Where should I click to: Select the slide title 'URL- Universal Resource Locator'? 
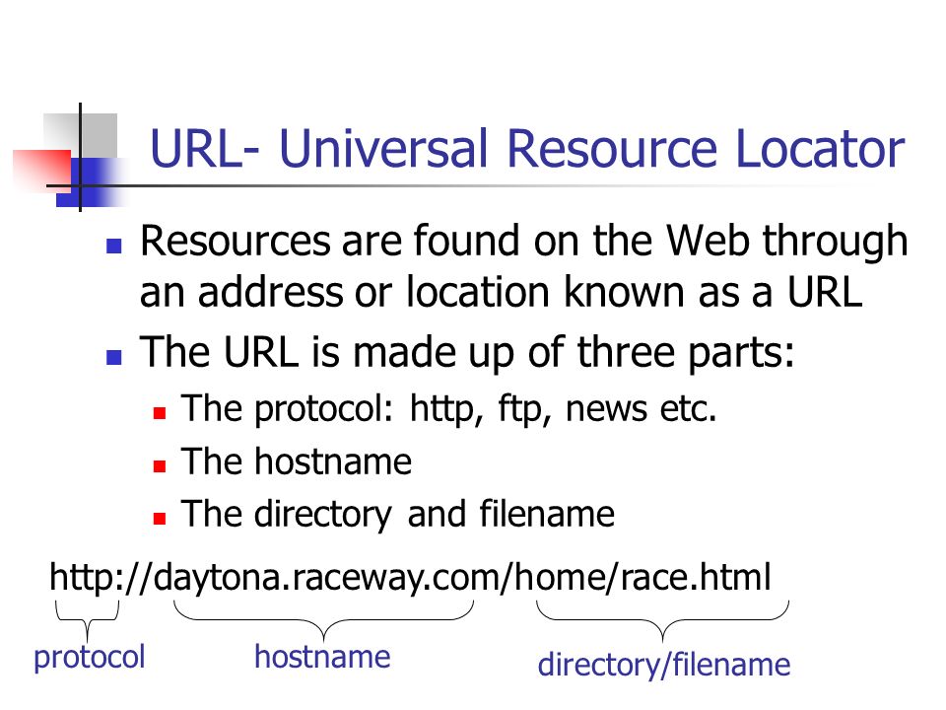tap(527, 149)
